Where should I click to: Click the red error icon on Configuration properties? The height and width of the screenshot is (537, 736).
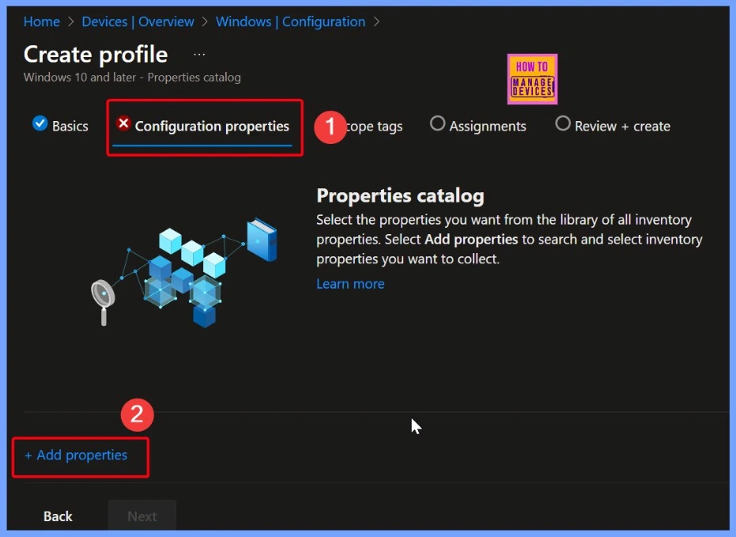[x=123, y=123]
